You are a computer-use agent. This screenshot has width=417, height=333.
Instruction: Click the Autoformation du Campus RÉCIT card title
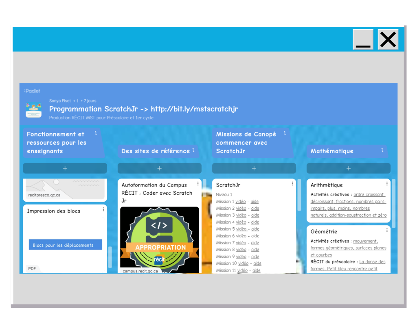click(157, 193)
